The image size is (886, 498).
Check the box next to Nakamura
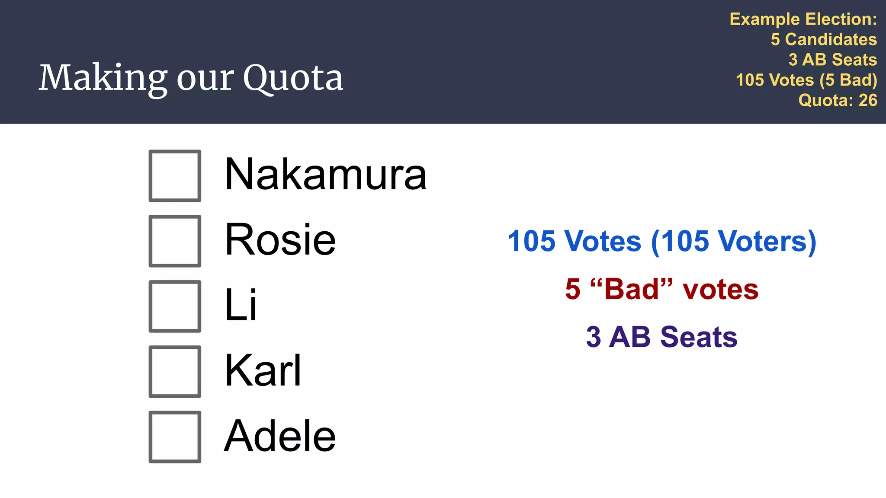click(175, 176)
